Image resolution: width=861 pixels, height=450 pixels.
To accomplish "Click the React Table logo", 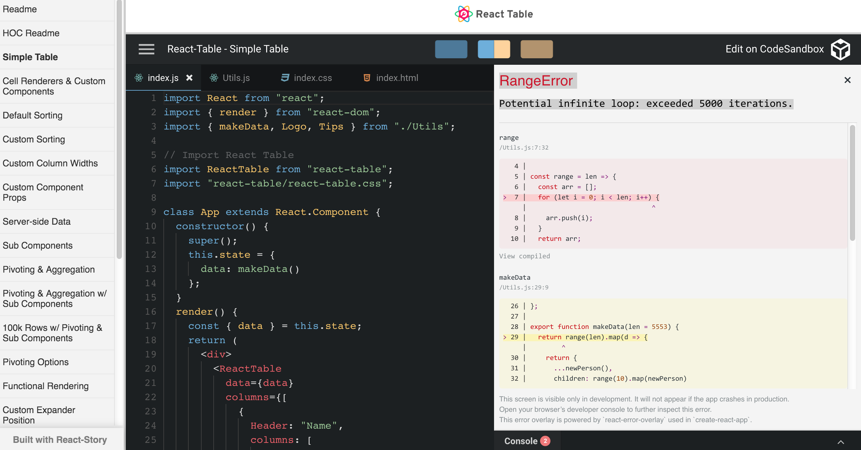I will click(463, 14).
